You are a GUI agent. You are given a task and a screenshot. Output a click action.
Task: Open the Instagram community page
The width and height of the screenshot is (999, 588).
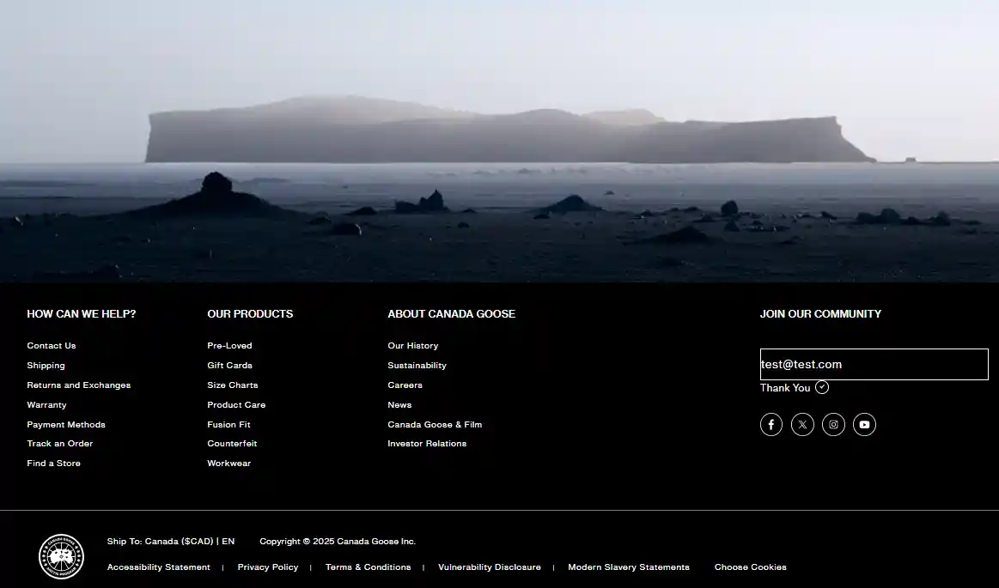833,424
